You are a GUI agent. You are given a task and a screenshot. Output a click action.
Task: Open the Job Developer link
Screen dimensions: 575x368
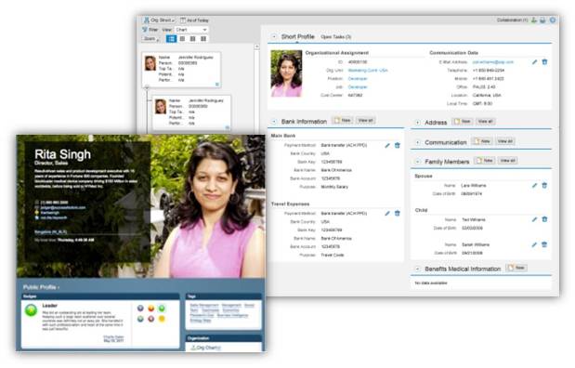coord(358,87)
